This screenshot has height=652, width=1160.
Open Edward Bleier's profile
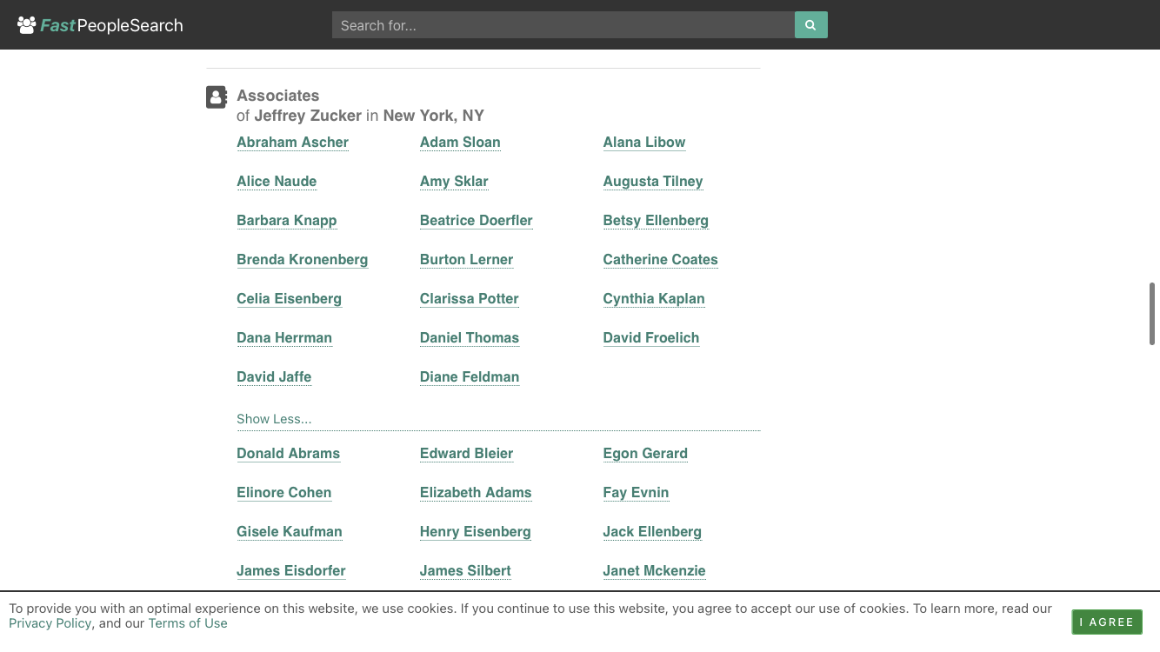coord(467,453)
